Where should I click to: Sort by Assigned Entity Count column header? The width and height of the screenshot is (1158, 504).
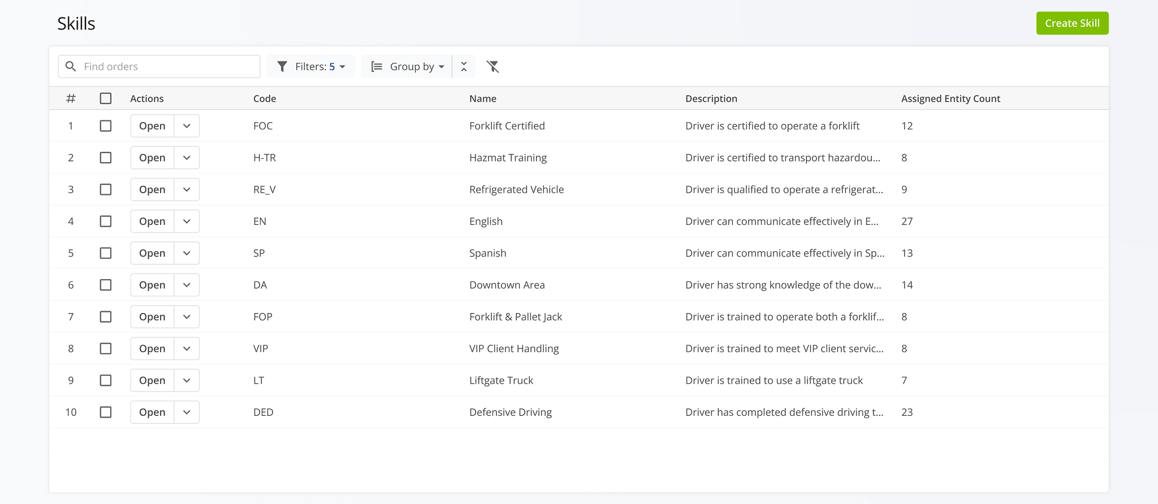[x=950, y=98]
